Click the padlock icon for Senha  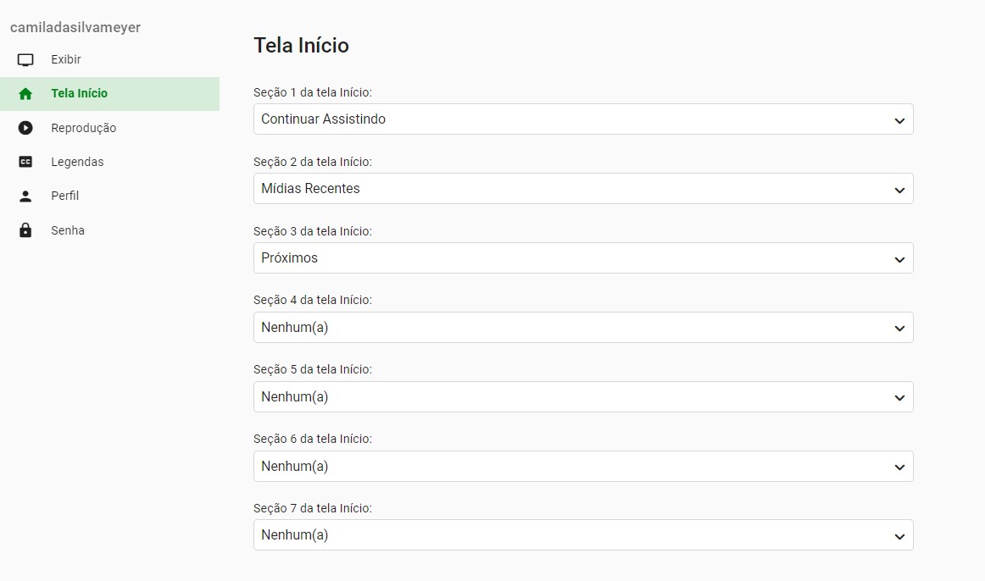pos(25,230)
